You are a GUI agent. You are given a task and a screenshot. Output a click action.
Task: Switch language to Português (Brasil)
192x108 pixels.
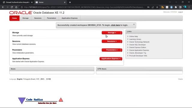(29, 79)
